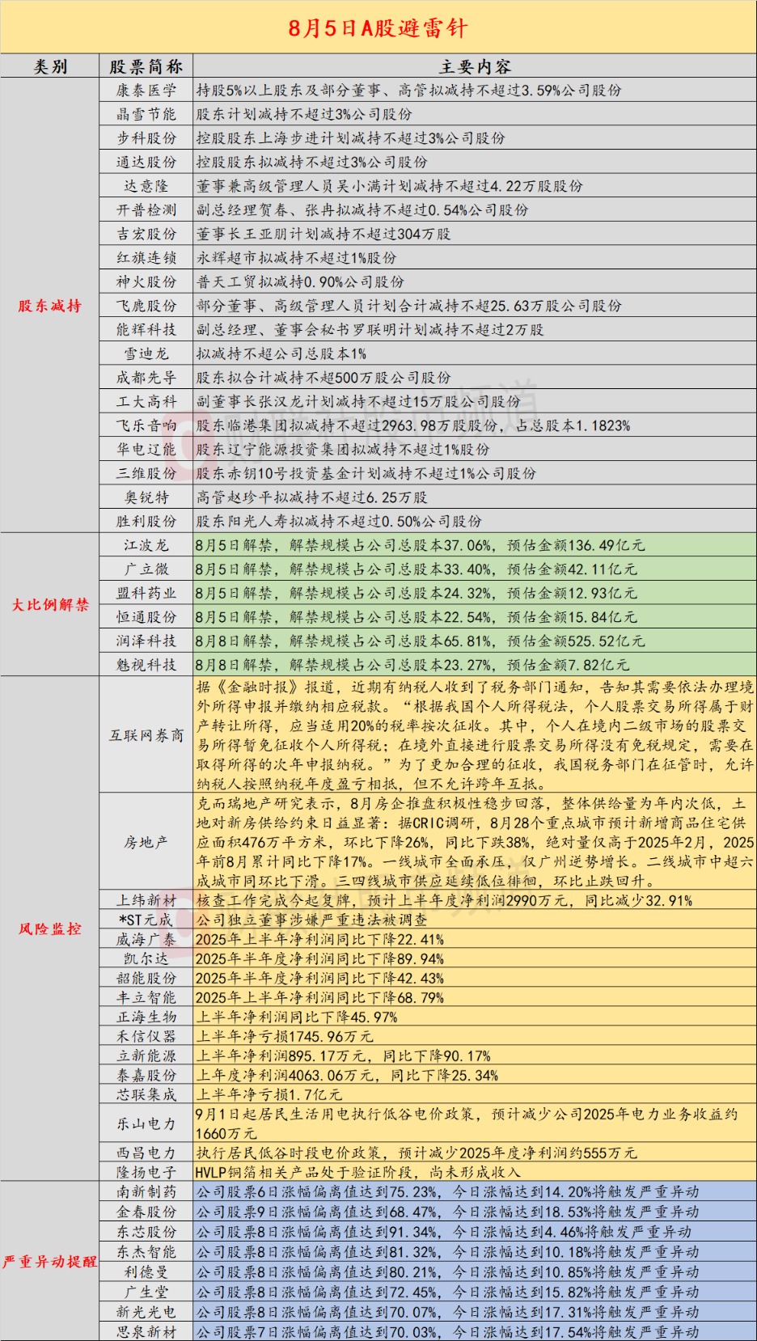
Task: Select stock name 魅视科技
Action: (146, 665)
